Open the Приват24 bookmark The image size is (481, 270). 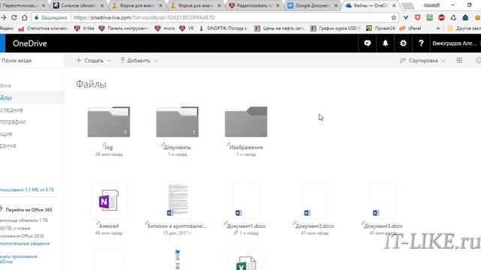click(381, 28)
